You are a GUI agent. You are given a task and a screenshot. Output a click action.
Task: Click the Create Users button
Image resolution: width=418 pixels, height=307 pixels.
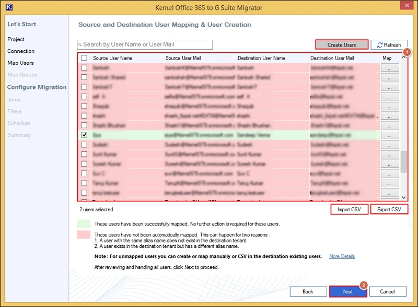342,45
